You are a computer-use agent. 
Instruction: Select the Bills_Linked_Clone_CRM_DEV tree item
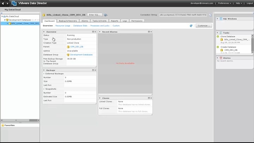tap(25, 24)
